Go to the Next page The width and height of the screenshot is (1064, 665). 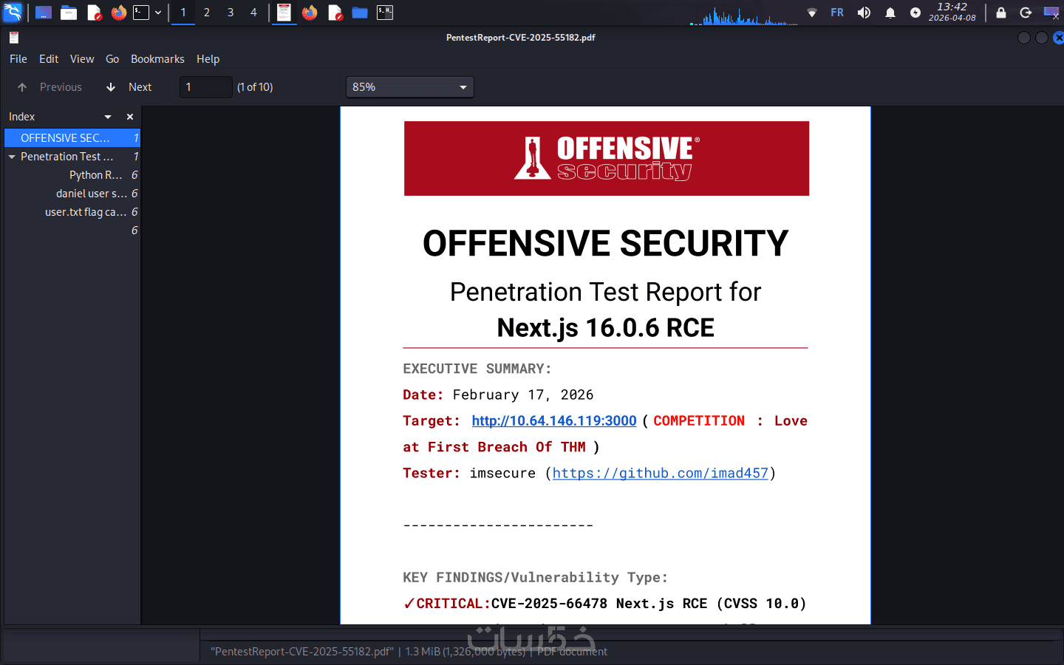[x=129, y=87]
